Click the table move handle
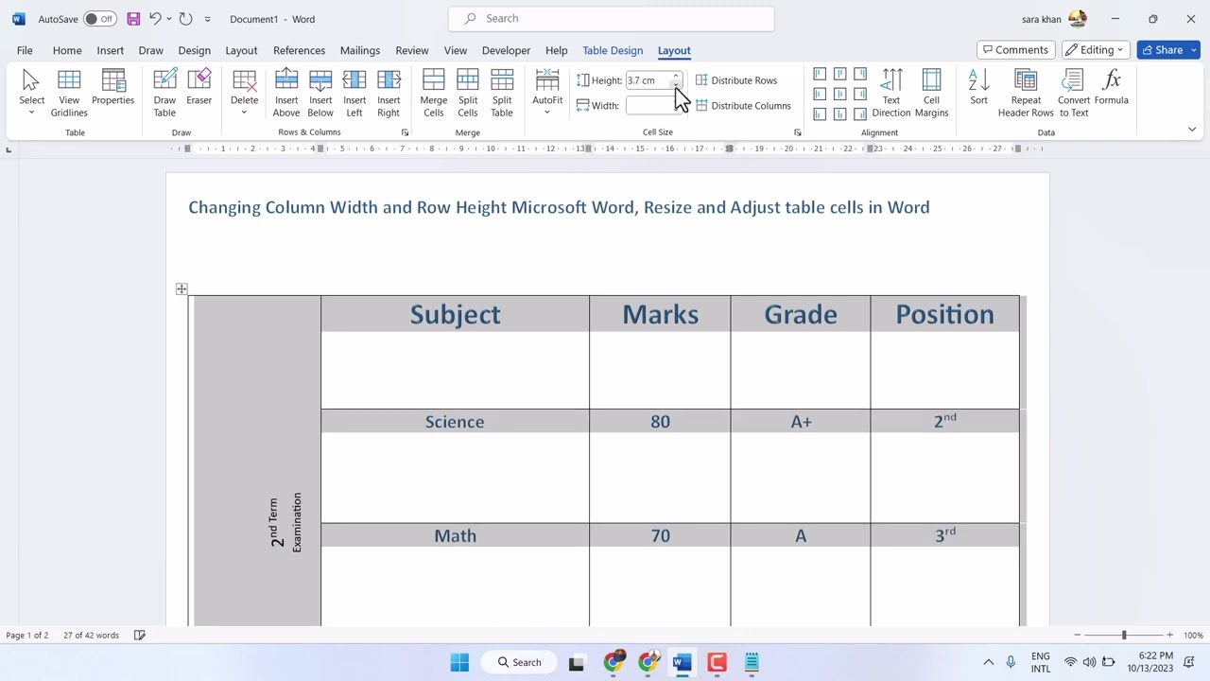Viewport: 1210px width, 681px height. pos(181,289)
